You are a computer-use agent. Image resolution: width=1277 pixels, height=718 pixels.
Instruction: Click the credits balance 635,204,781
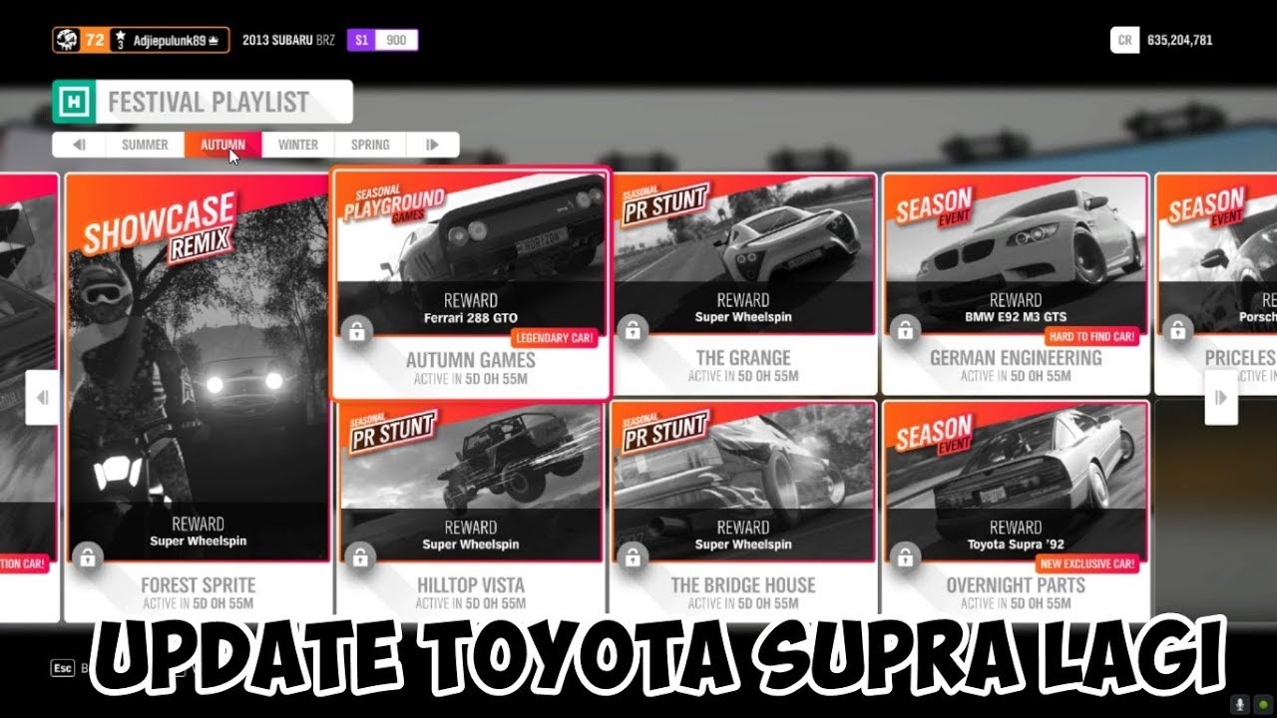(1180, 41)
